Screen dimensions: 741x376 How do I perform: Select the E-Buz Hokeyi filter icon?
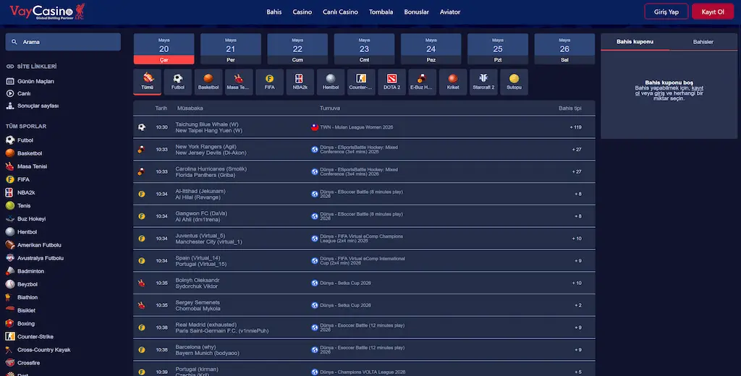[422, 82]
